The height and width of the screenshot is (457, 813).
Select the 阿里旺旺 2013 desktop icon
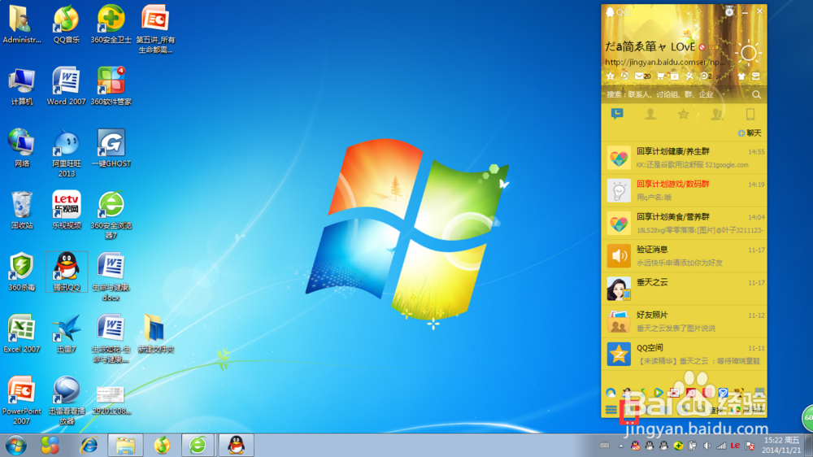pyautogui.click(x=67, y=153)
